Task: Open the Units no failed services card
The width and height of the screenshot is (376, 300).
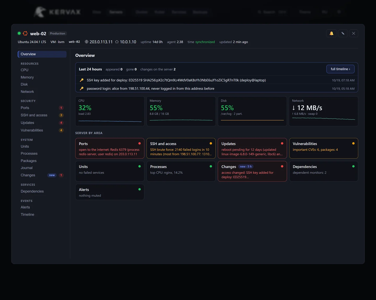Action: pos(110,171)
